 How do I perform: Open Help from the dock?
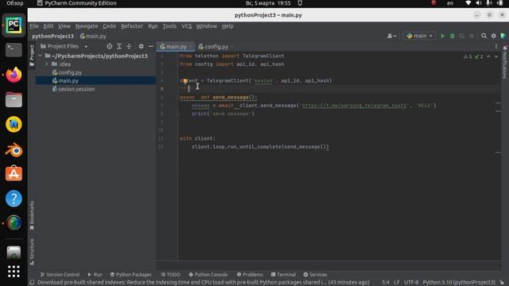click(14, 199)
